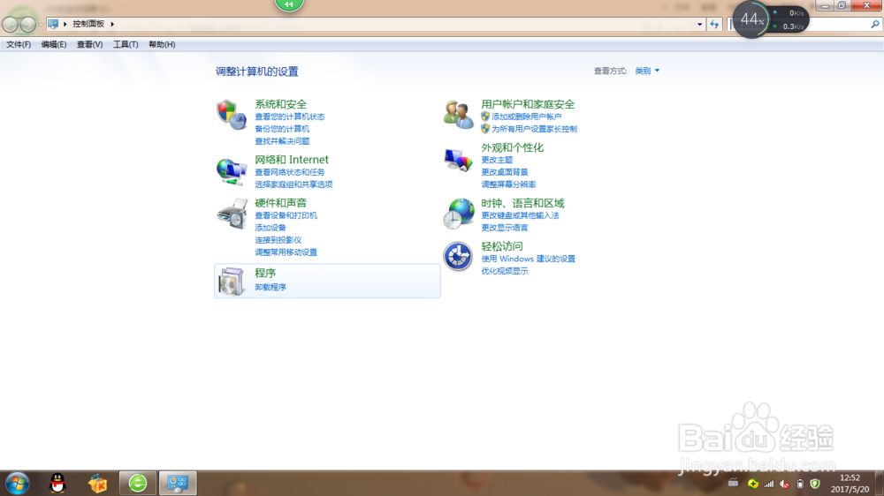Click the 卸载程序 link
The image size is (884, 496).
(271, 287)
